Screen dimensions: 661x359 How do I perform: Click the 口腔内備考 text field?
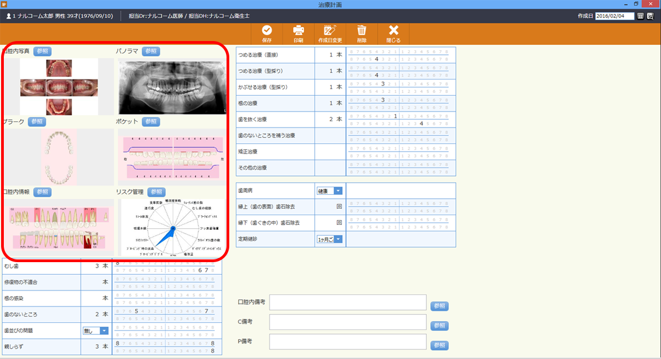coord(347,302)
